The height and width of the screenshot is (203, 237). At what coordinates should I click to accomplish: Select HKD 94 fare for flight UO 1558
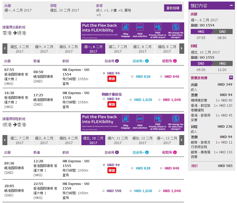pyautogui.click(x=104, y=99)
